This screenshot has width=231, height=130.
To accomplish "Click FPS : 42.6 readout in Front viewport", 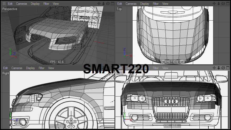I will click(171, 126).
